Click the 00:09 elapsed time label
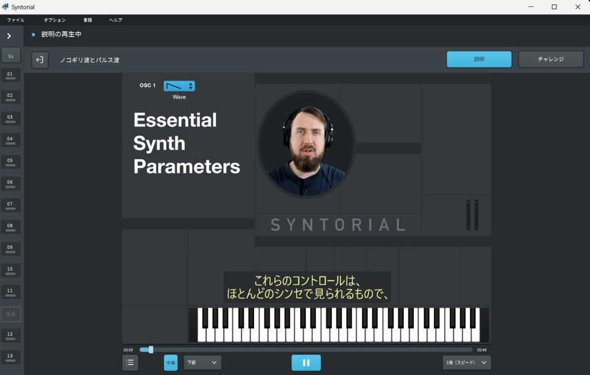590x375 pixels. [x=128, y=350]
